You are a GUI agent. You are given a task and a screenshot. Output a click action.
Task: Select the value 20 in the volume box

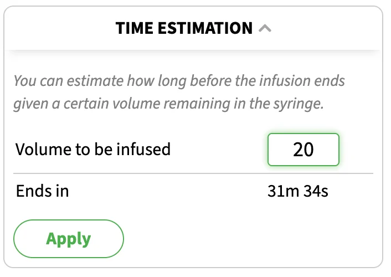[x=303, y=150]
